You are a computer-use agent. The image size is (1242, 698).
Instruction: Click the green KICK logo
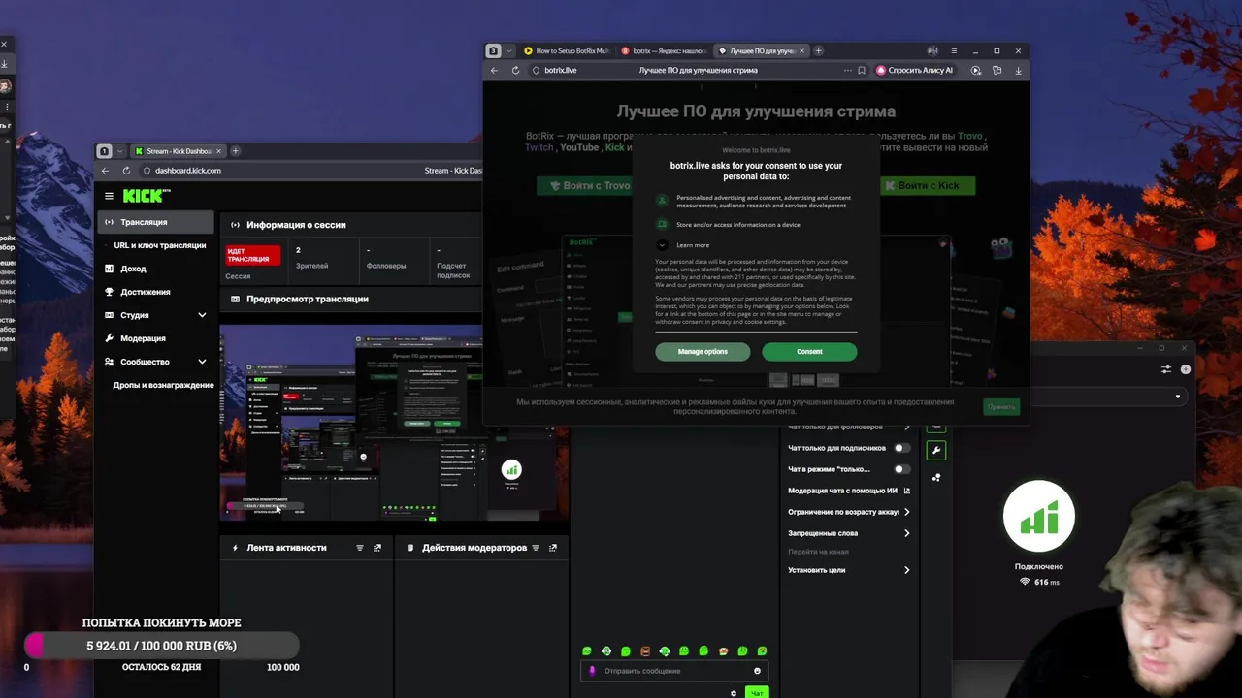146,196
